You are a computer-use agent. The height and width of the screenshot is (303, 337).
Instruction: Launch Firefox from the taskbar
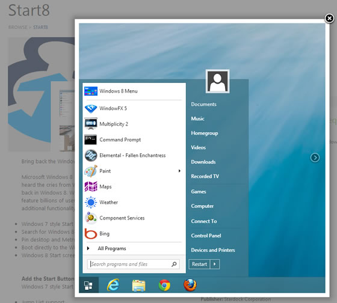(x=190, y=285)
